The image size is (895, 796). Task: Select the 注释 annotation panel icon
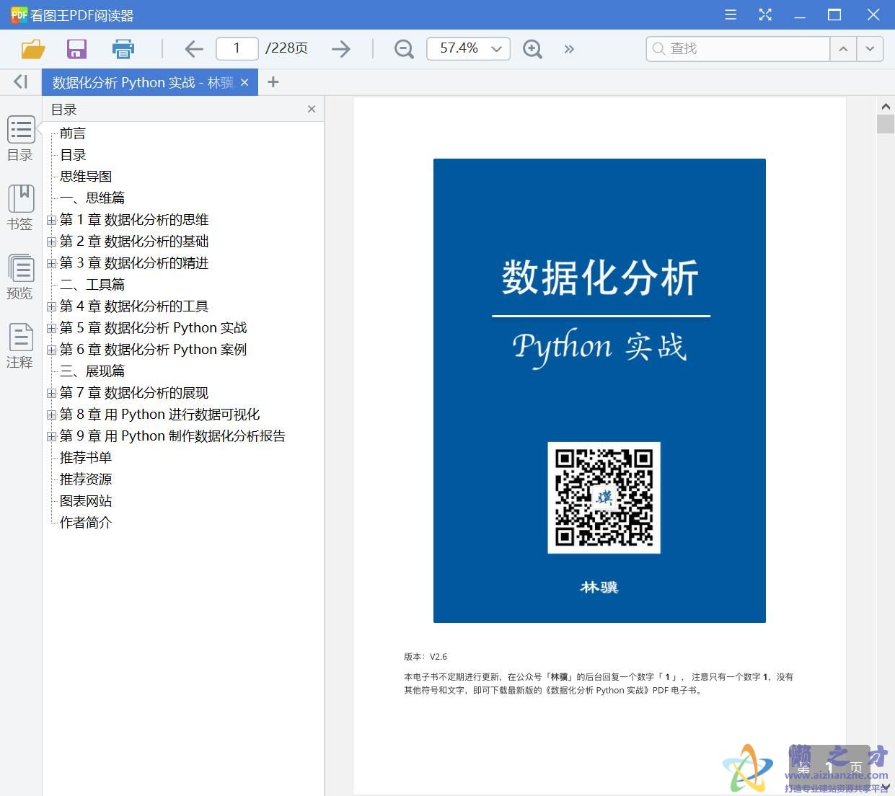coord(20,344)
